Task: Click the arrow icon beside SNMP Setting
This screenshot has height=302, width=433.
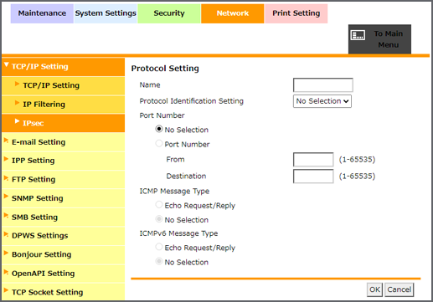Action: coord(6,197)
